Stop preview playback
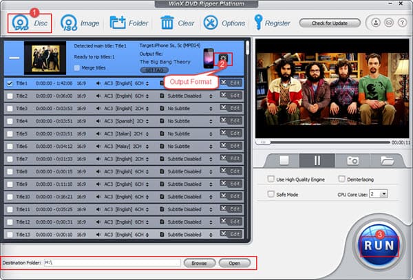 (x=284, y=160)
